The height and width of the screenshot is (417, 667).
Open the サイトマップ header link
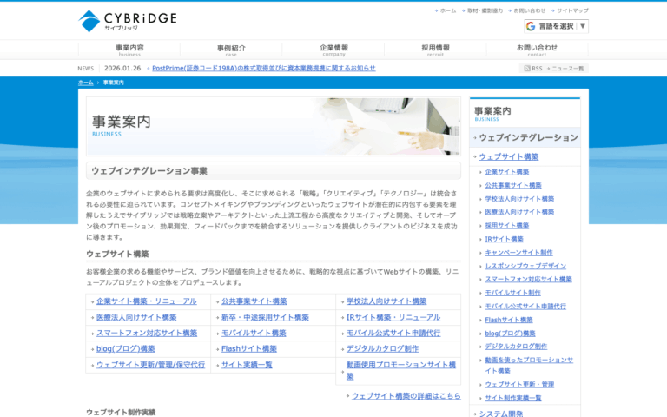coord(572,10)
